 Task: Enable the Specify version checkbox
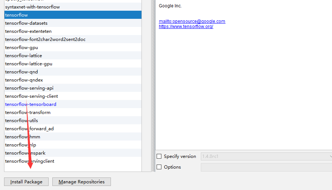point(159,156)
